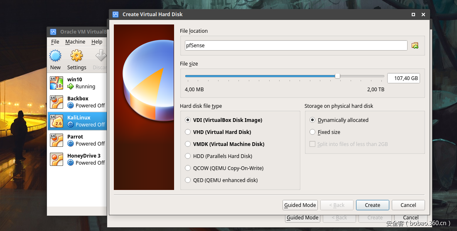Click Powered Off icon under Parrot
Image resolution: width=457 pixels, height=231 pixels.
click(x=70, y=143)
